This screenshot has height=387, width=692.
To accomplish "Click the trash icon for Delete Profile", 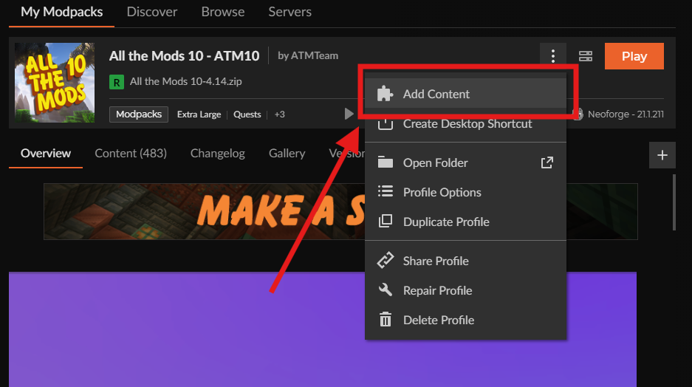I will [x=386, y=319].
